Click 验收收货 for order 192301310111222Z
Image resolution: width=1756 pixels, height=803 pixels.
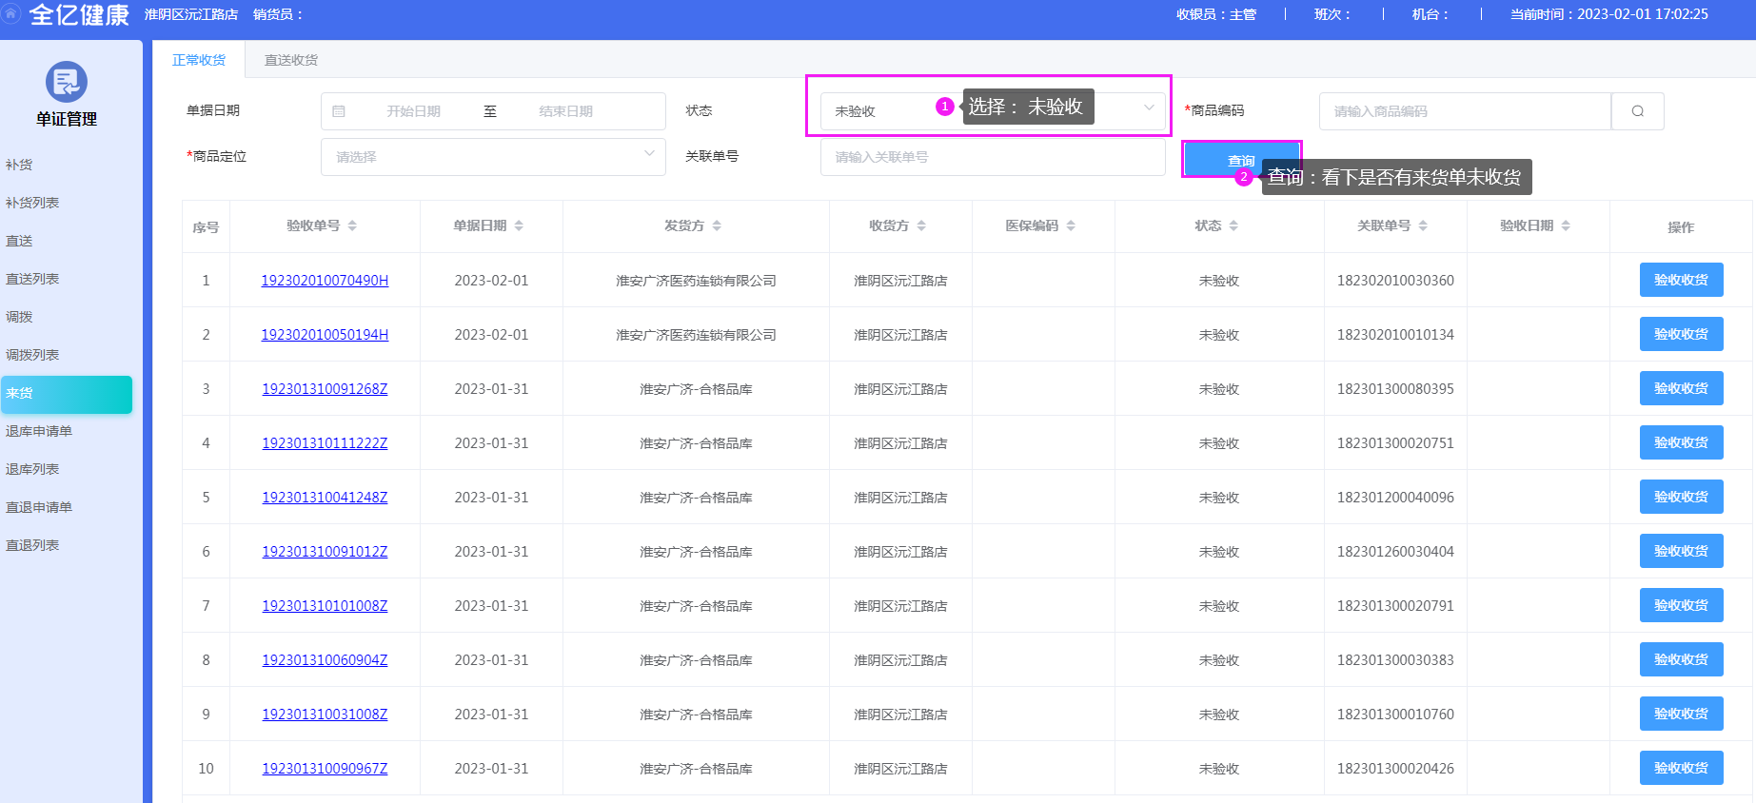coord(1681,442)
